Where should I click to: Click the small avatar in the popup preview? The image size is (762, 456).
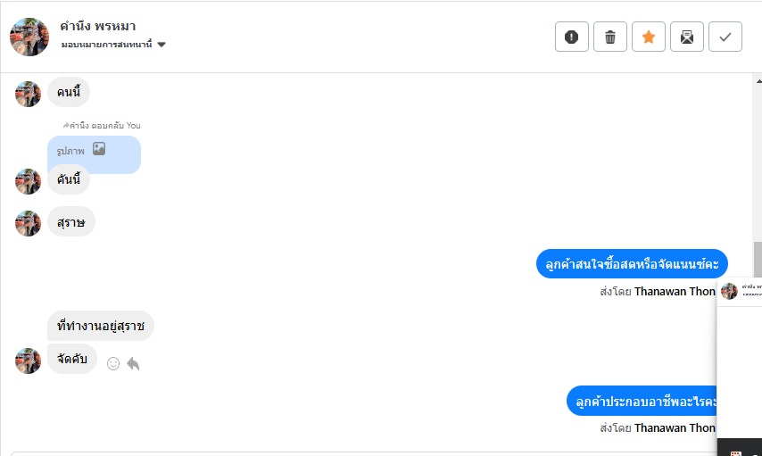point(729,291)
